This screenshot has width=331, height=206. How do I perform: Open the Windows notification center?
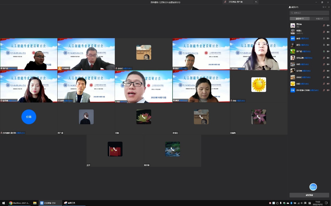click(326, 203)
